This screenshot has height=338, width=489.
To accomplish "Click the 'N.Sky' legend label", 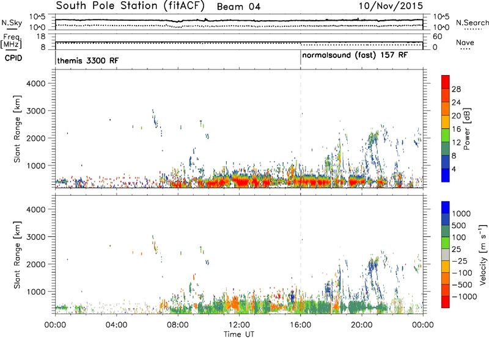I will click(x=12, y=23).
